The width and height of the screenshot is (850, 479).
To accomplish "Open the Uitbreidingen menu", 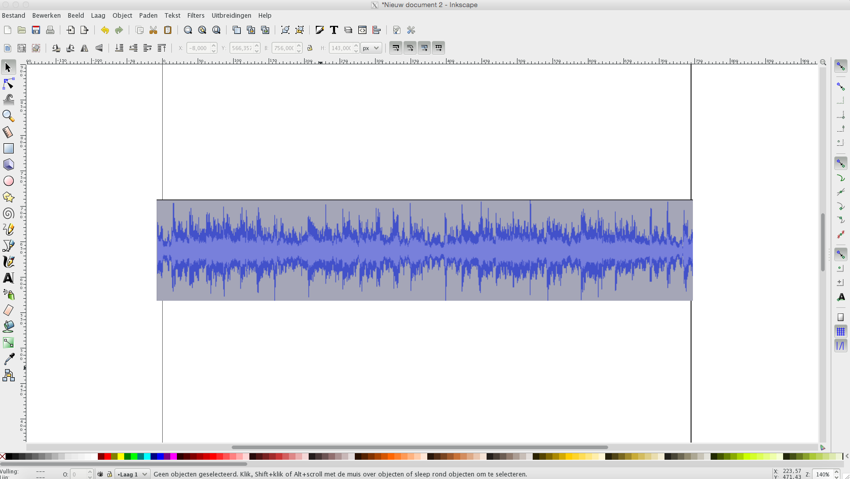I will point(232,15).
